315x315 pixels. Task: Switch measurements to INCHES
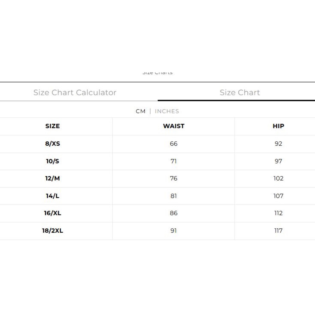(x=167, y=111)
